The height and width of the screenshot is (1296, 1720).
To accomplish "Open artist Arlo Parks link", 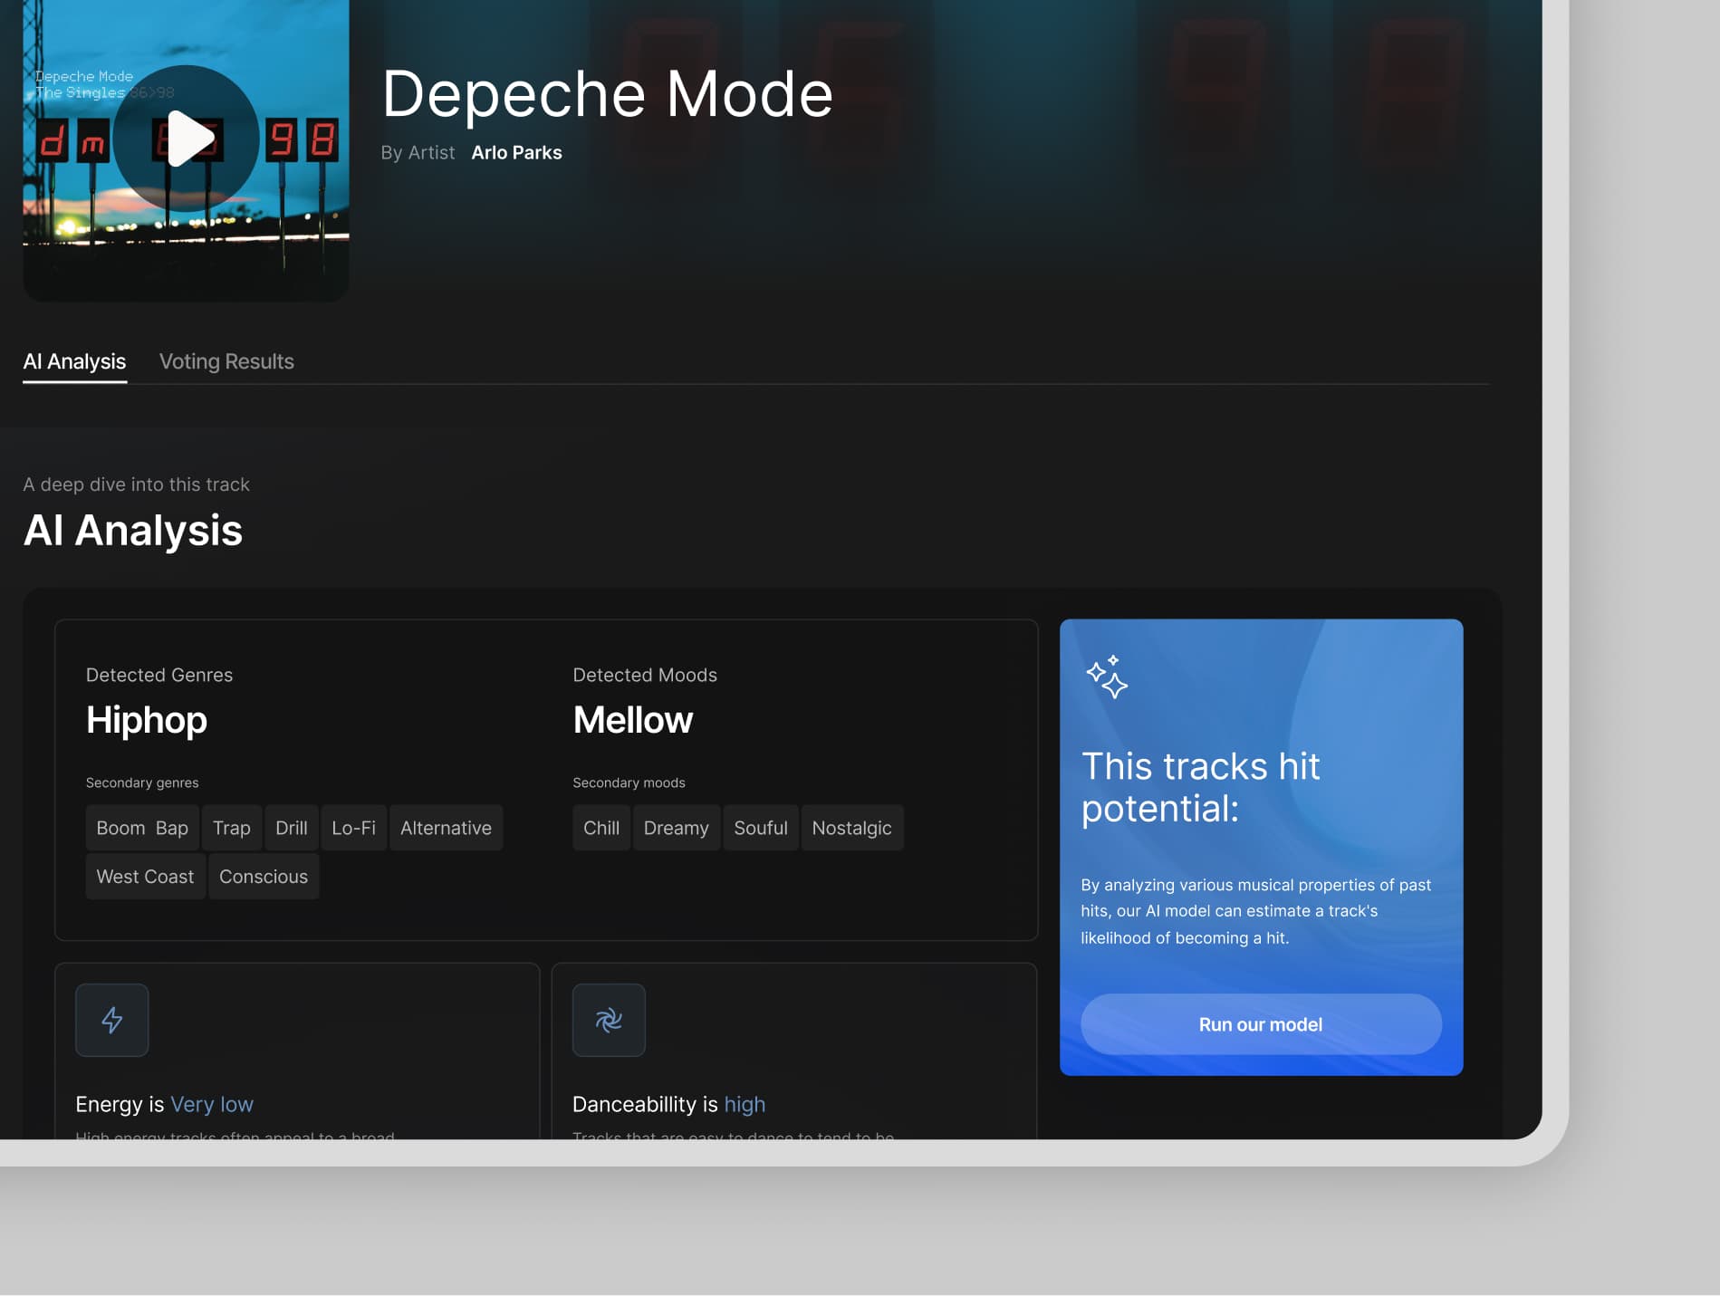I will [516, 153].
